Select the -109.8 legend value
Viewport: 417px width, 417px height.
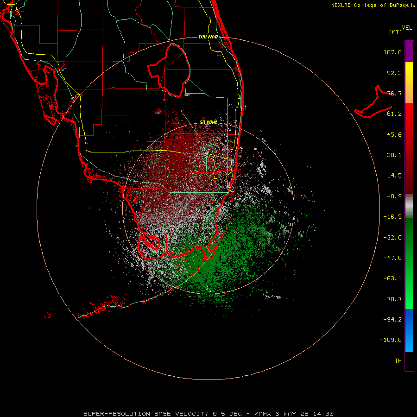pos(391,340)
